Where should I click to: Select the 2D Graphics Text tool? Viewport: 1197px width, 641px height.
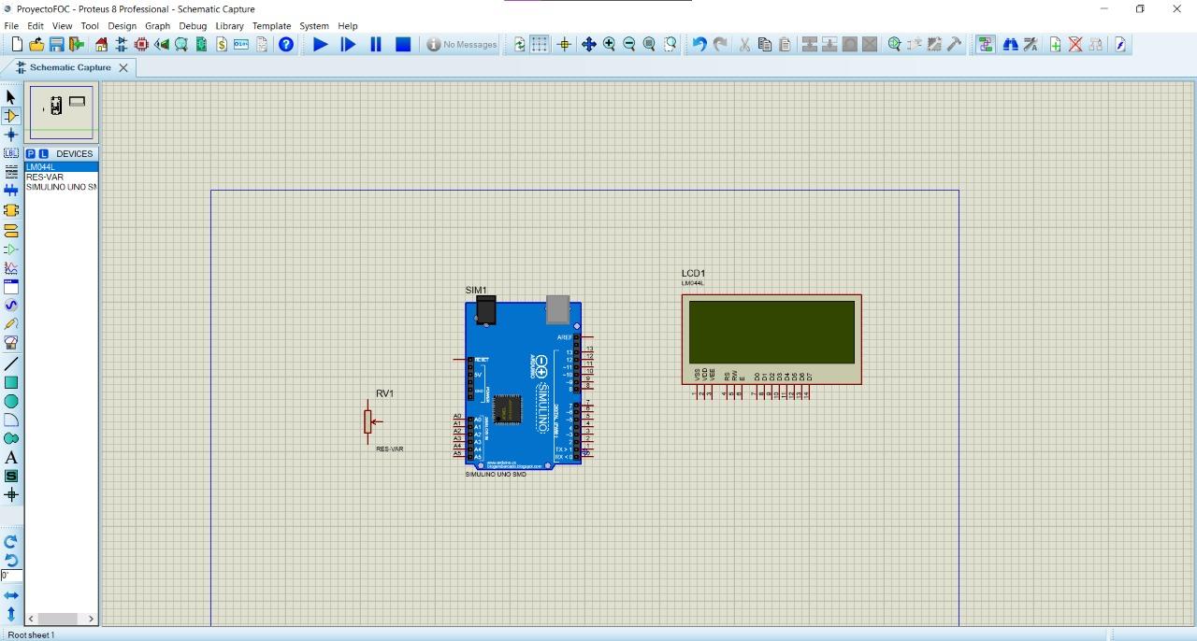click(x=11, y=457)
